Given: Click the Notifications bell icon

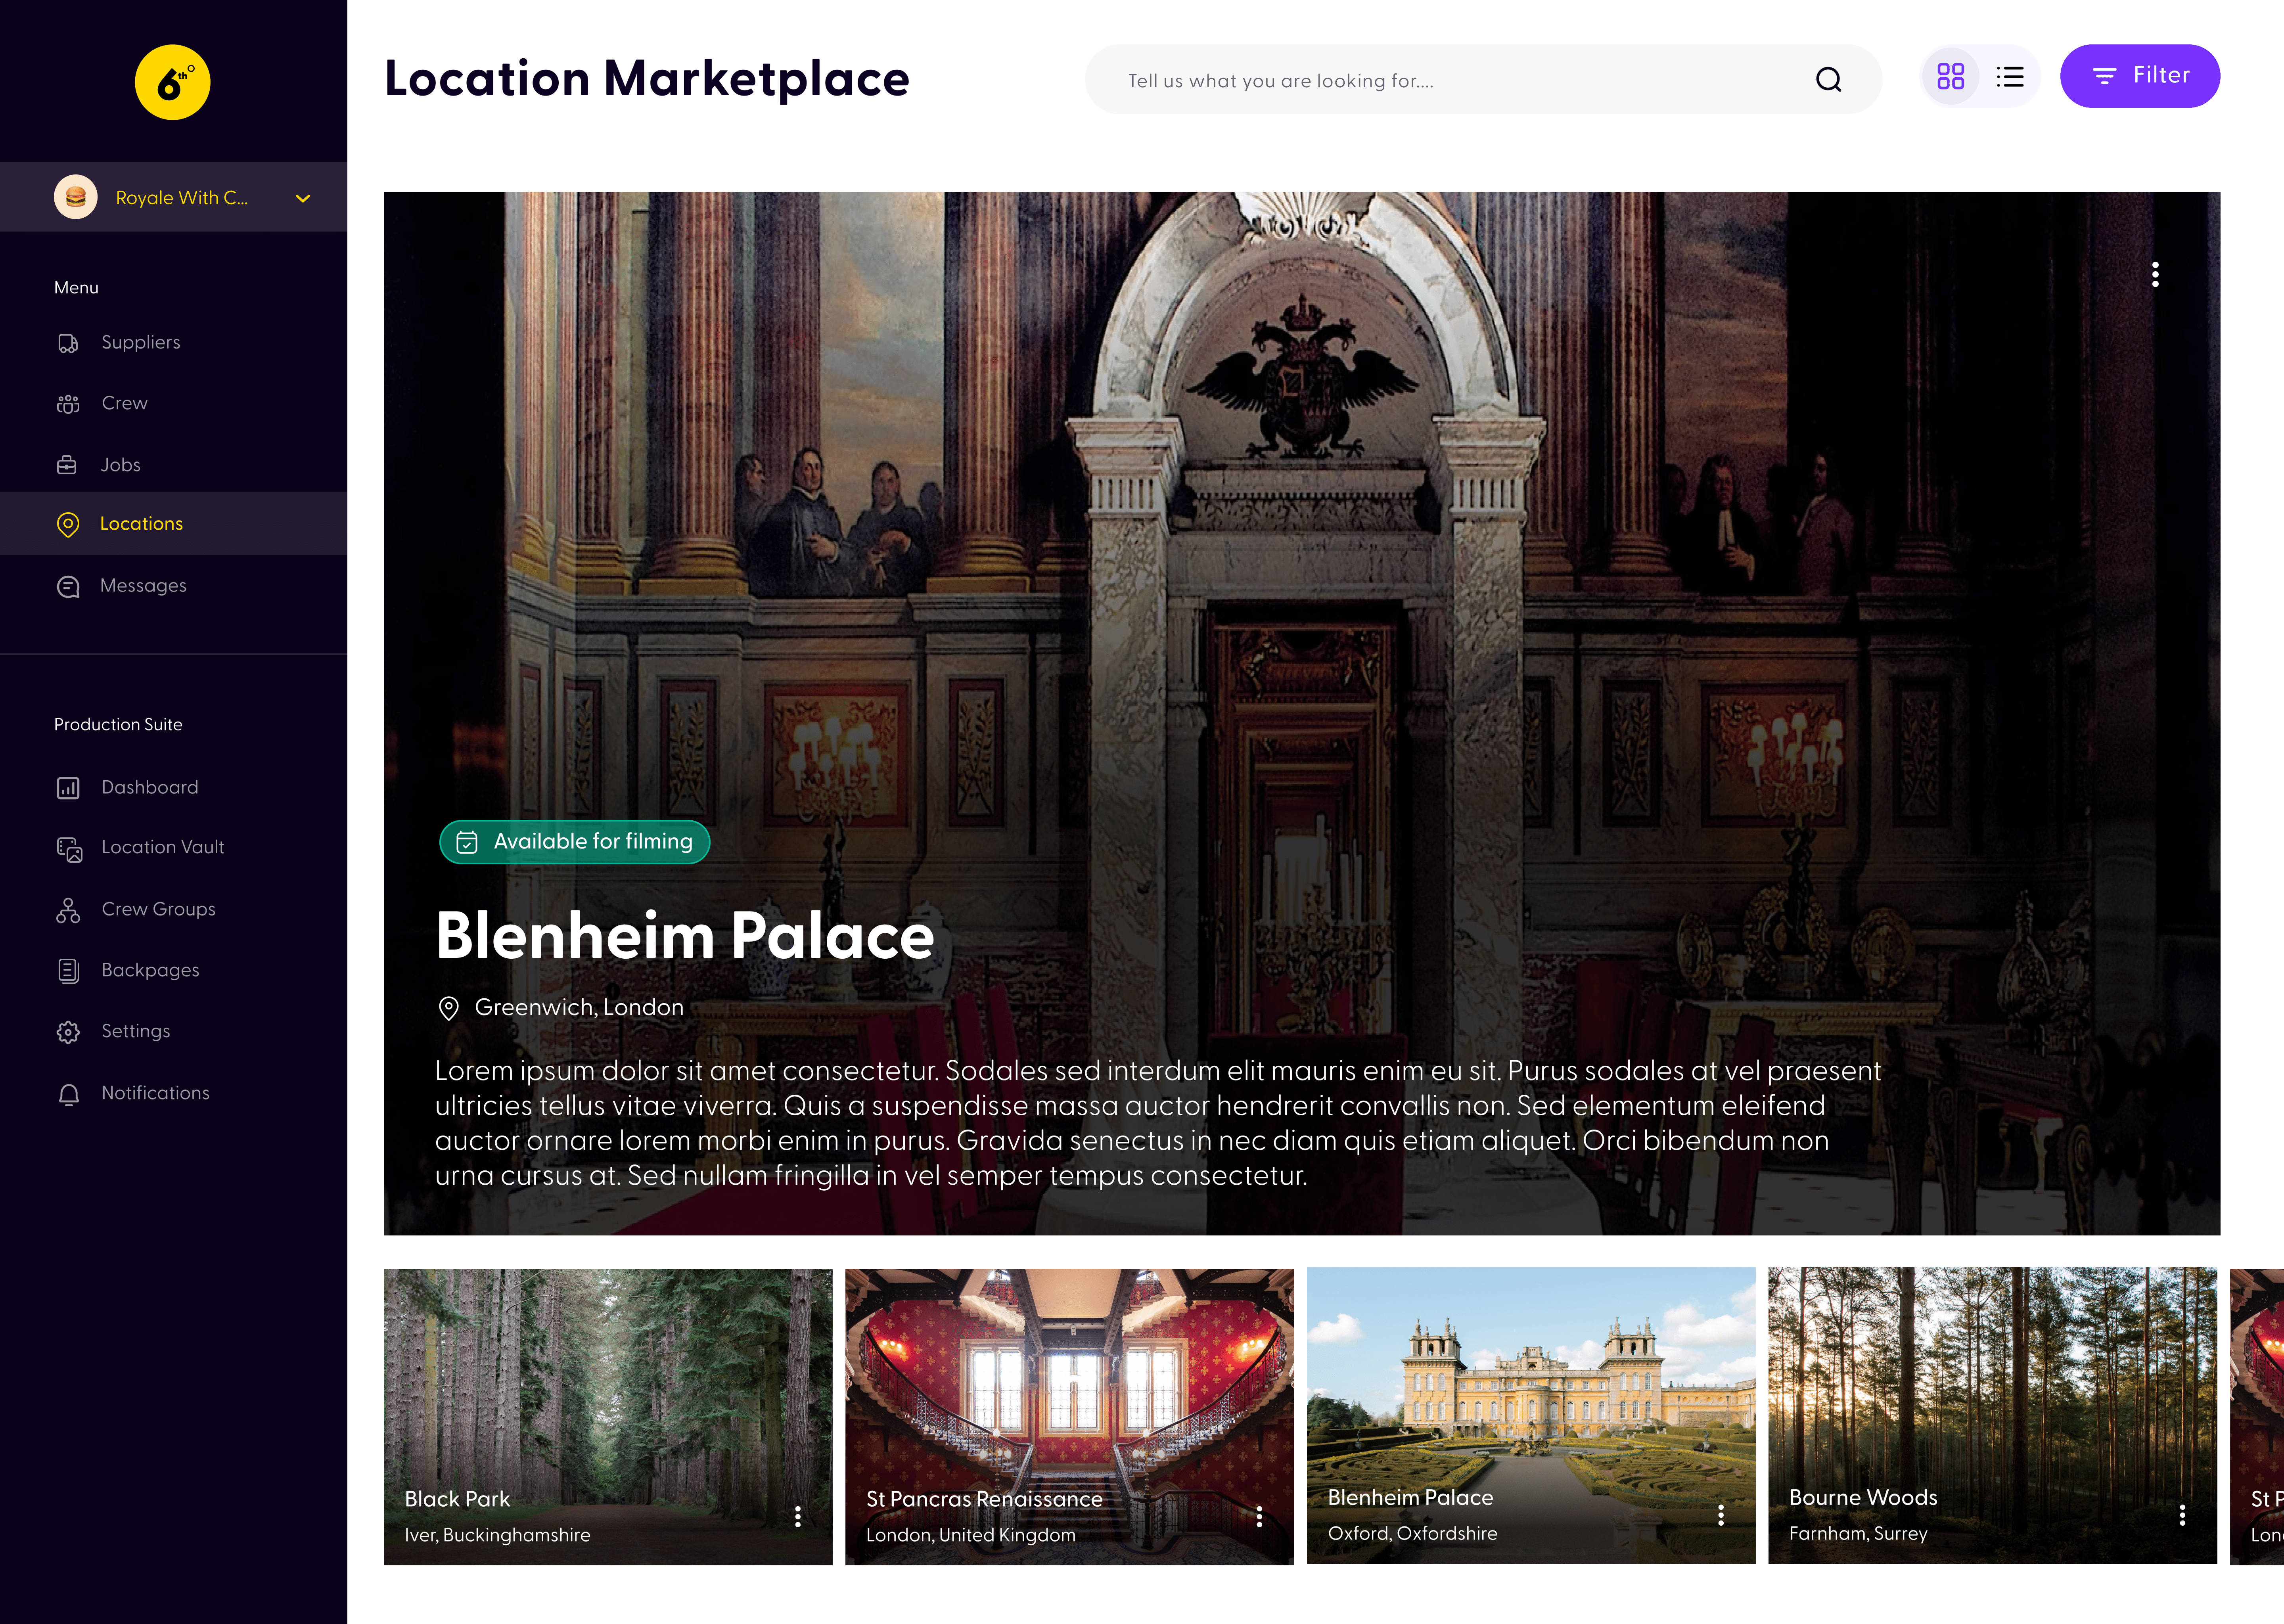Looking at the screenshot, I should click(x=68, y=1094).
